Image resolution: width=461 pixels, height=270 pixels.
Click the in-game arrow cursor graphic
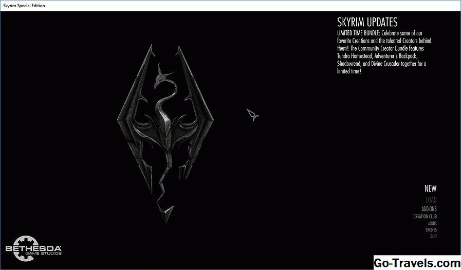252,115
